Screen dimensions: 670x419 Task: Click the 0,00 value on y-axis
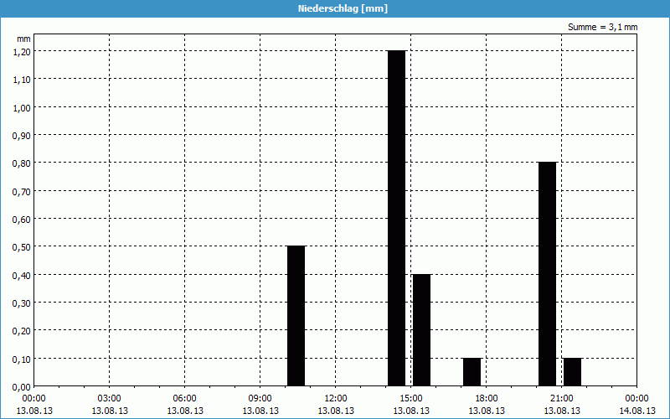point(21,386)
